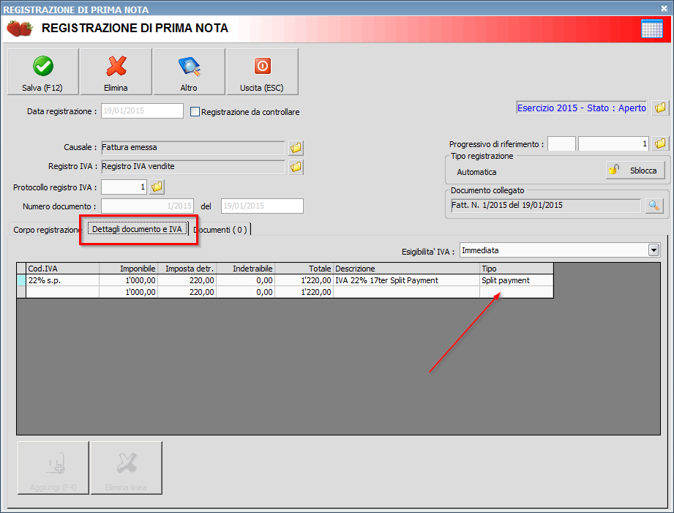Open the Protocollo registro IVA lookup icon

156,187
